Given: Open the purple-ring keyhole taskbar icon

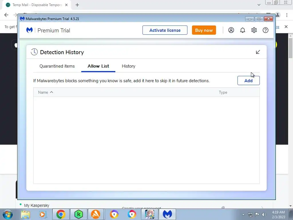Looking at the screenshot, I should (114, 214).
